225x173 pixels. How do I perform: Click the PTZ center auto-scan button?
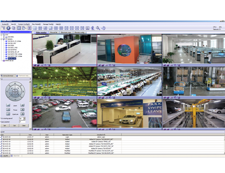(x=15, y=91)
